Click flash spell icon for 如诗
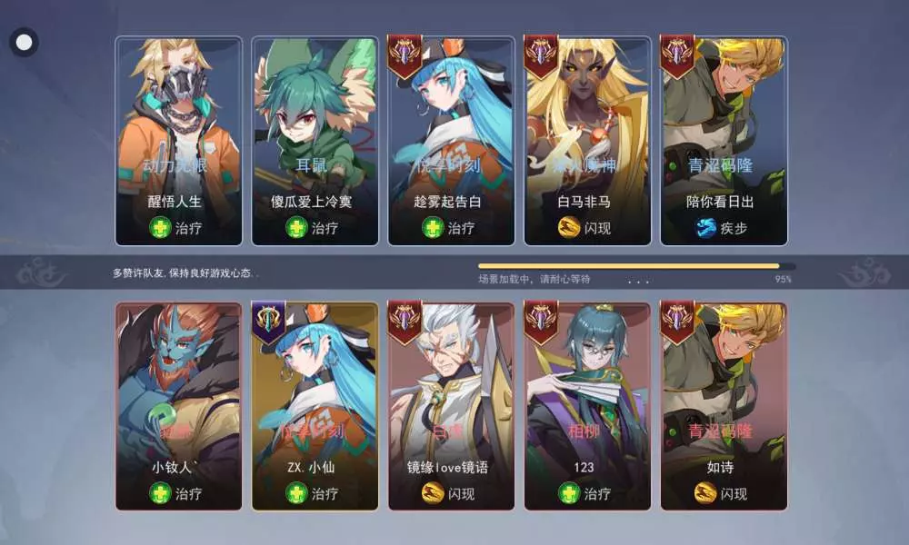 (705, 493)
